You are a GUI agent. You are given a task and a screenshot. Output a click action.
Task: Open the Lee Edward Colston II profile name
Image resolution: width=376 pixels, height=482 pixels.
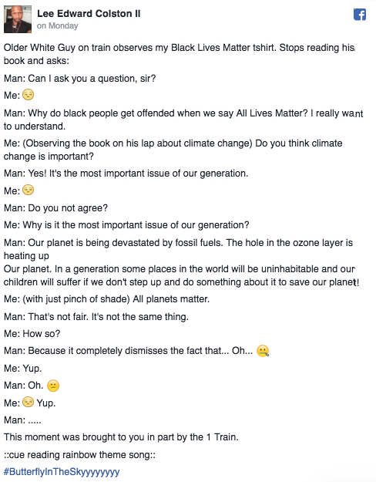89,14
